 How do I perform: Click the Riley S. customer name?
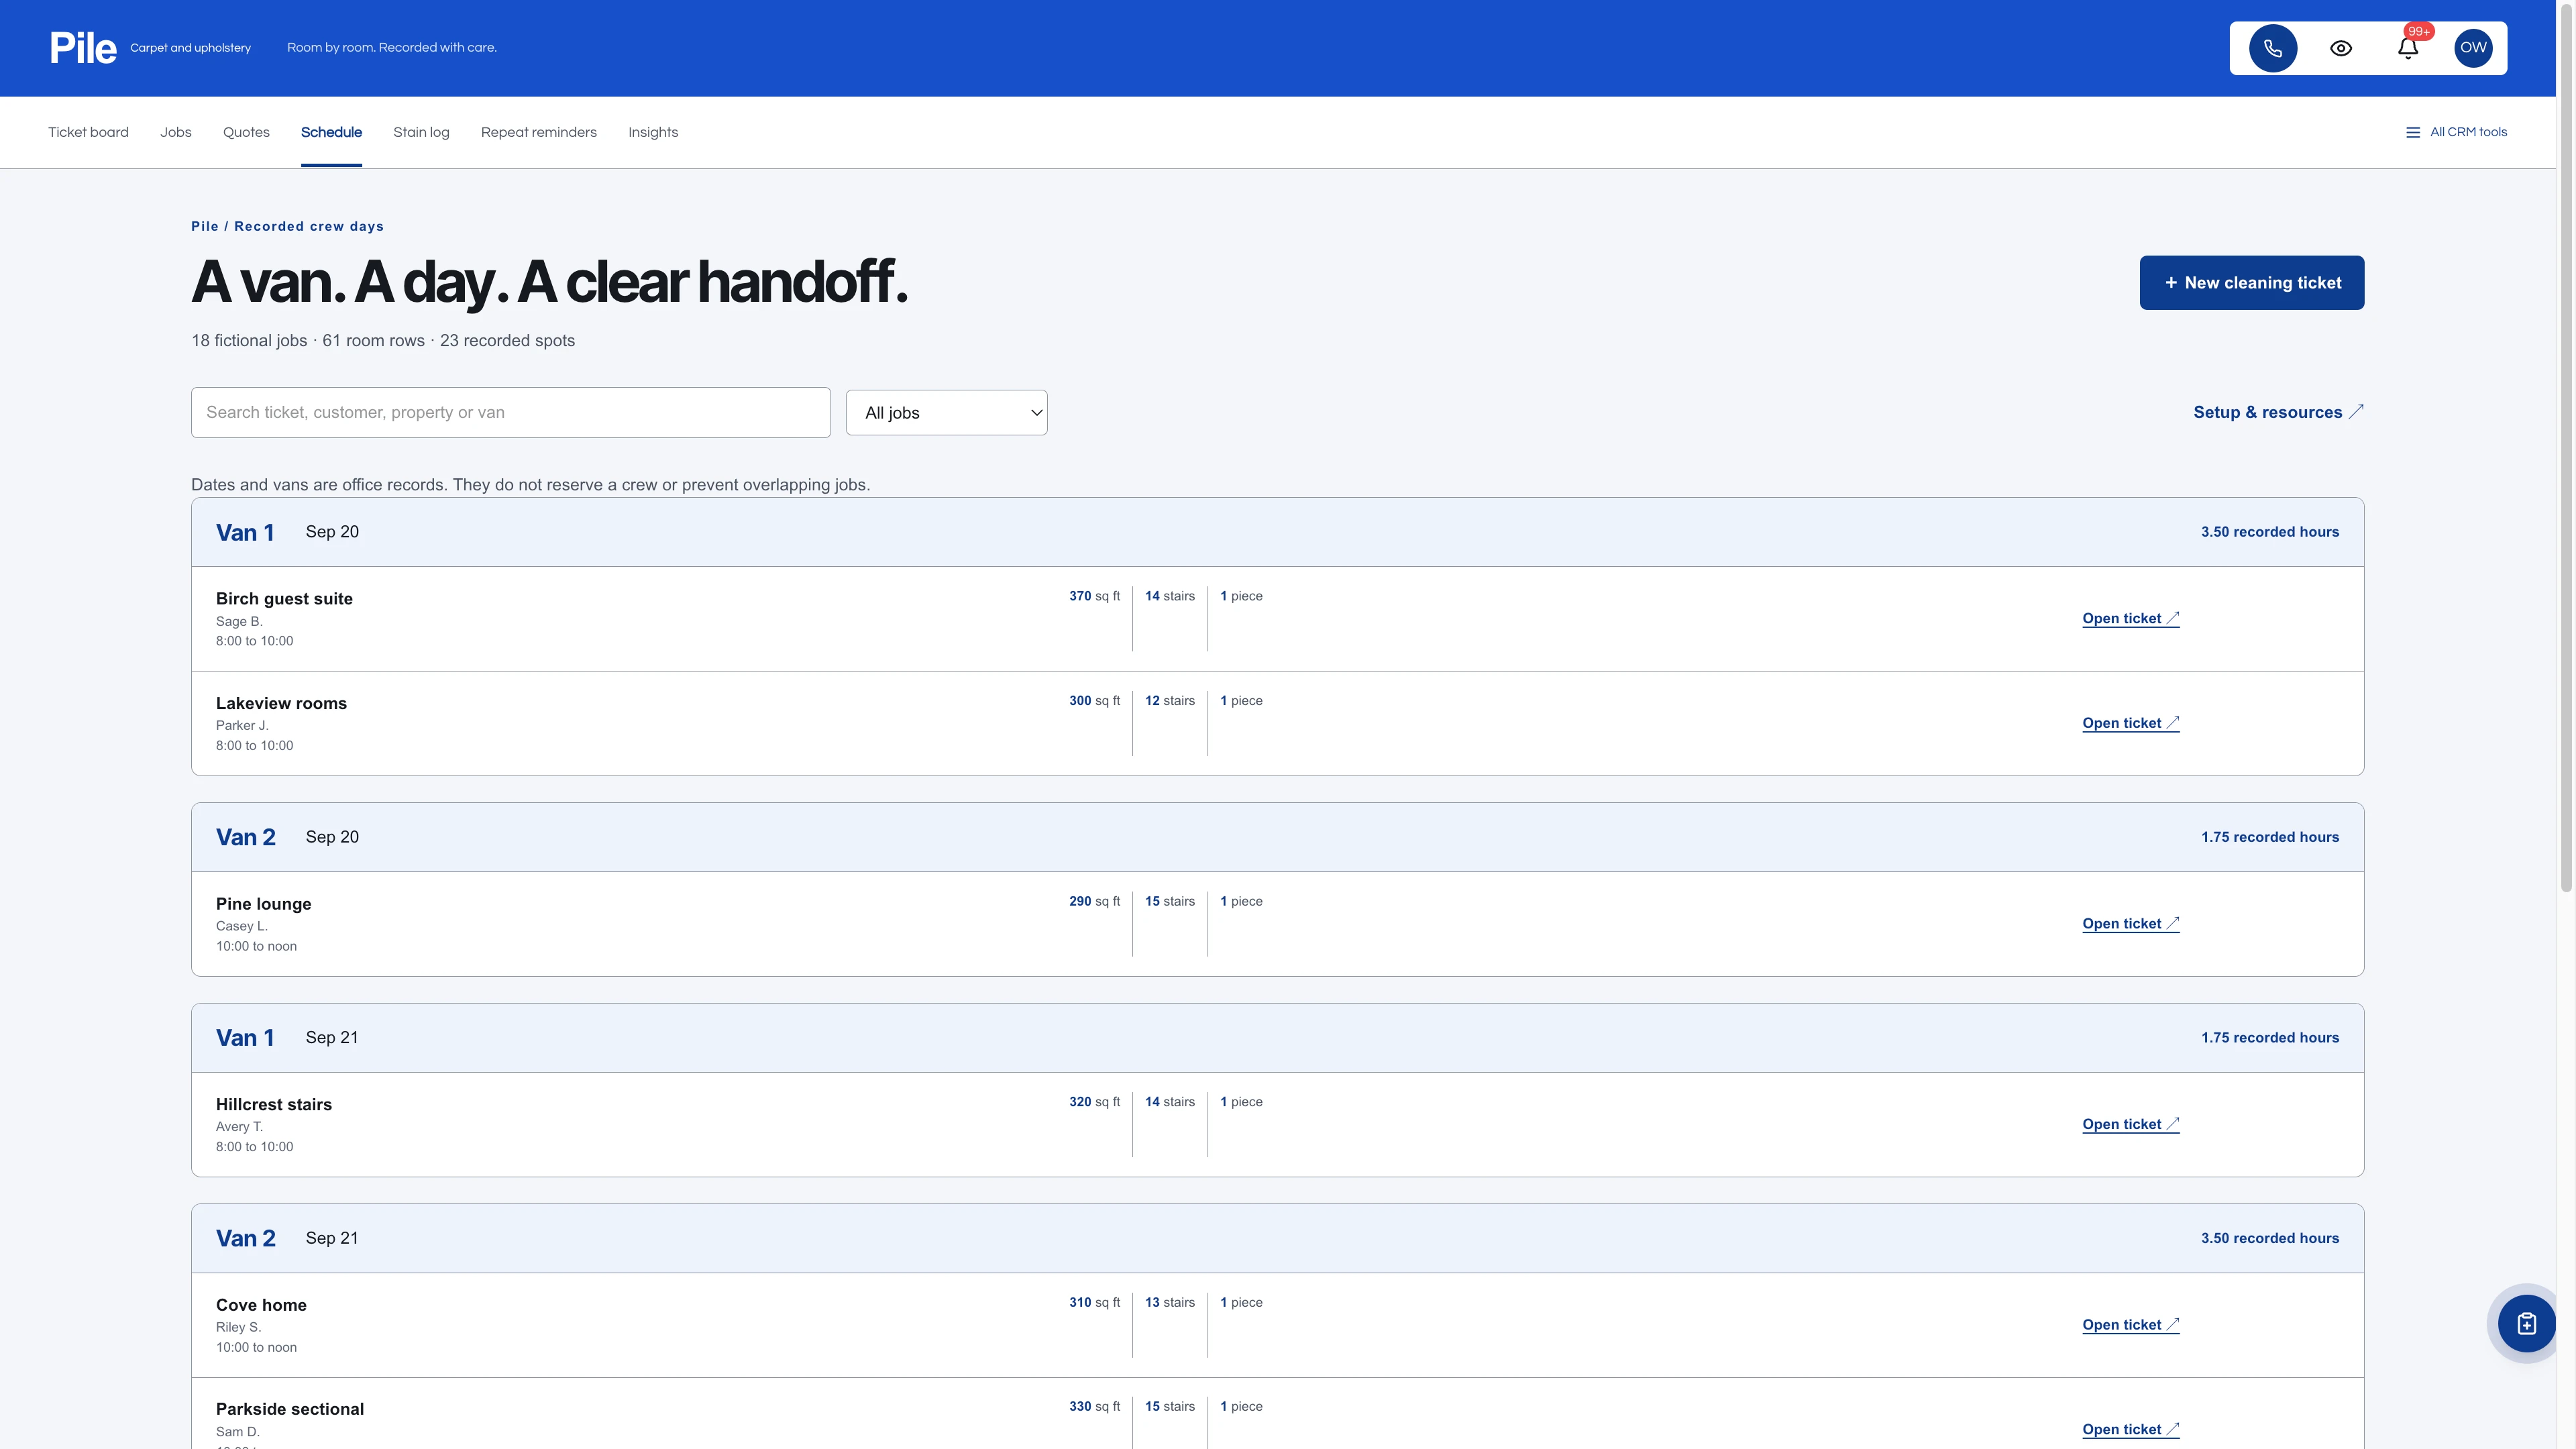pyautogui.click(x=238, y=1327)
